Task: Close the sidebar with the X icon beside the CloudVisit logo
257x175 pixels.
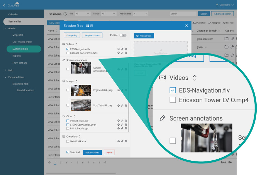Action: pyautogui.click(x=4, y=5)
